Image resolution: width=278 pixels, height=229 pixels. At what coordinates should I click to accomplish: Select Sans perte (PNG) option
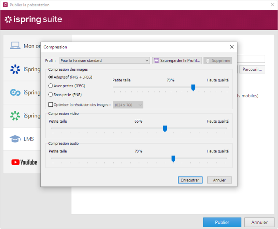click(x=65, y=94)
